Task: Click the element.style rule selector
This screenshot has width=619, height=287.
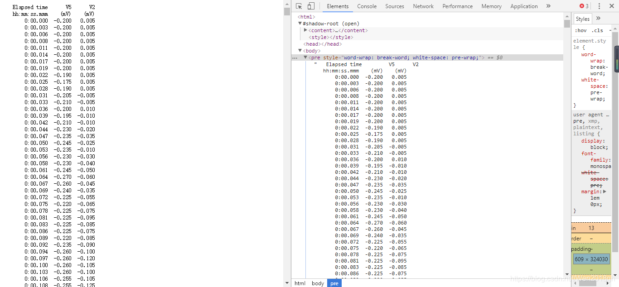Action: coord(590,44)
